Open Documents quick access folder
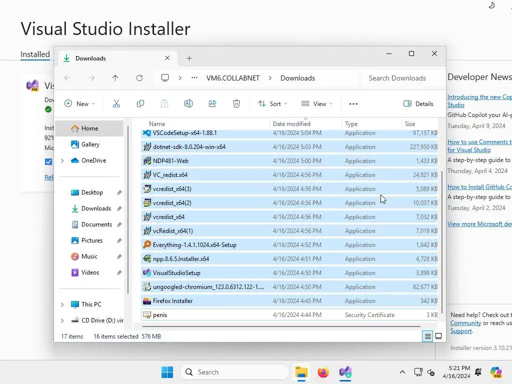Screen dimensions: 512x384 pos(96,224)
